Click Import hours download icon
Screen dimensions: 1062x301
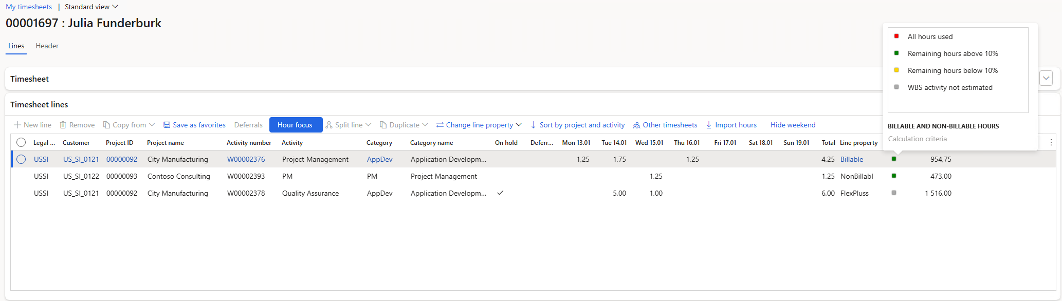coord(709,125)
